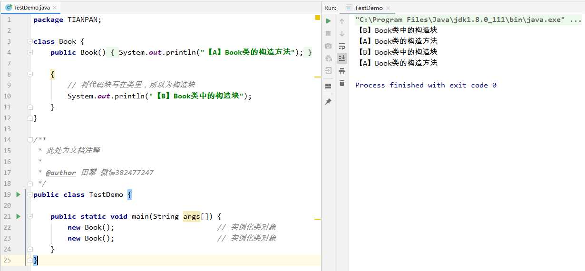
Task: Click the Down the Stack Trace arrow
Action: click(x=341, y=34)
